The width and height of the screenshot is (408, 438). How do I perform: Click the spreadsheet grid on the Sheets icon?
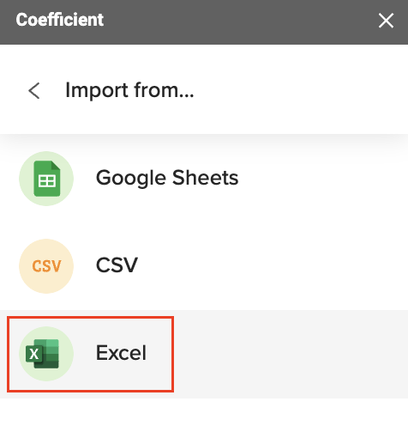point(47,181)
